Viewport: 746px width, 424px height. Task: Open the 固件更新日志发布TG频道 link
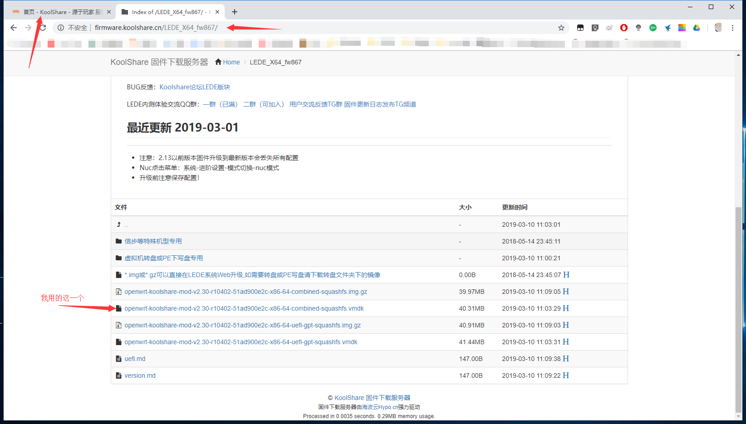[x=380, y=104]
